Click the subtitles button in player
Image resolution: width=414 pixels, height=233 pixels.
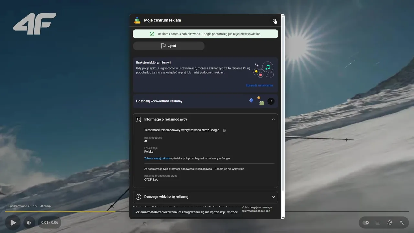pos(378,223)
